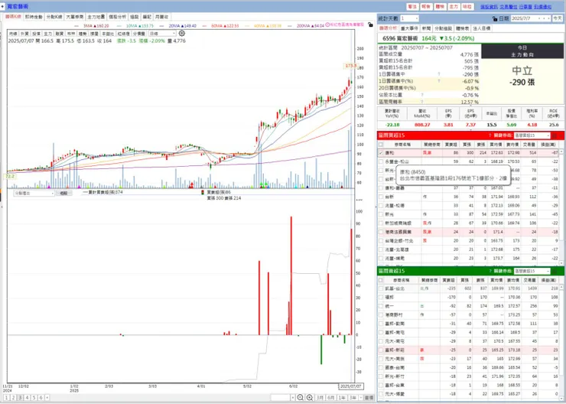Check the 統一 seller row checkbox

381,306
